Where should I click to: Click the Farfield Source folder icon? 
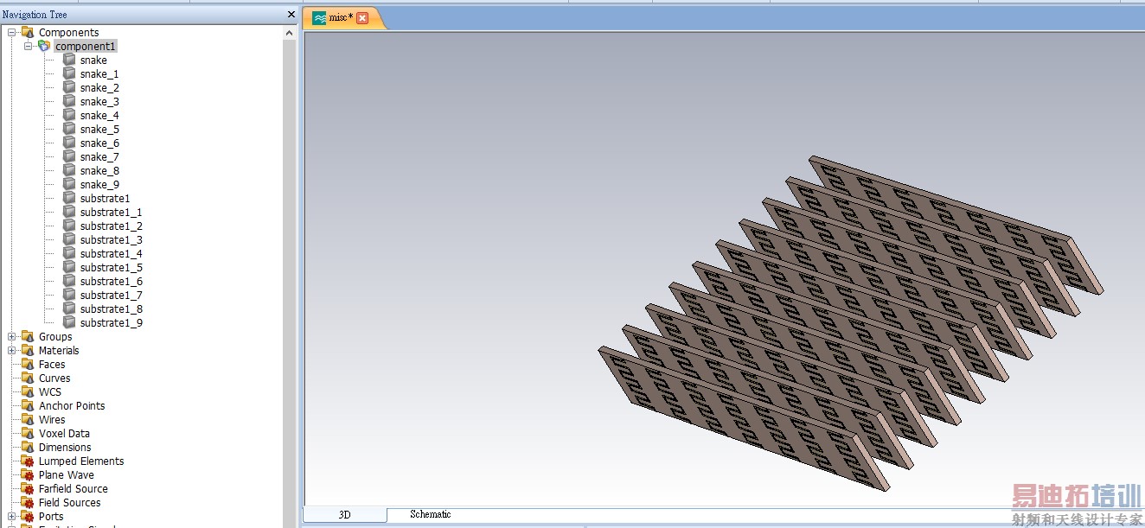[x=28, y=489]
